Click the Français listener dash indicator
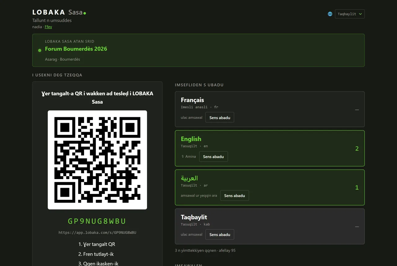 357,109
